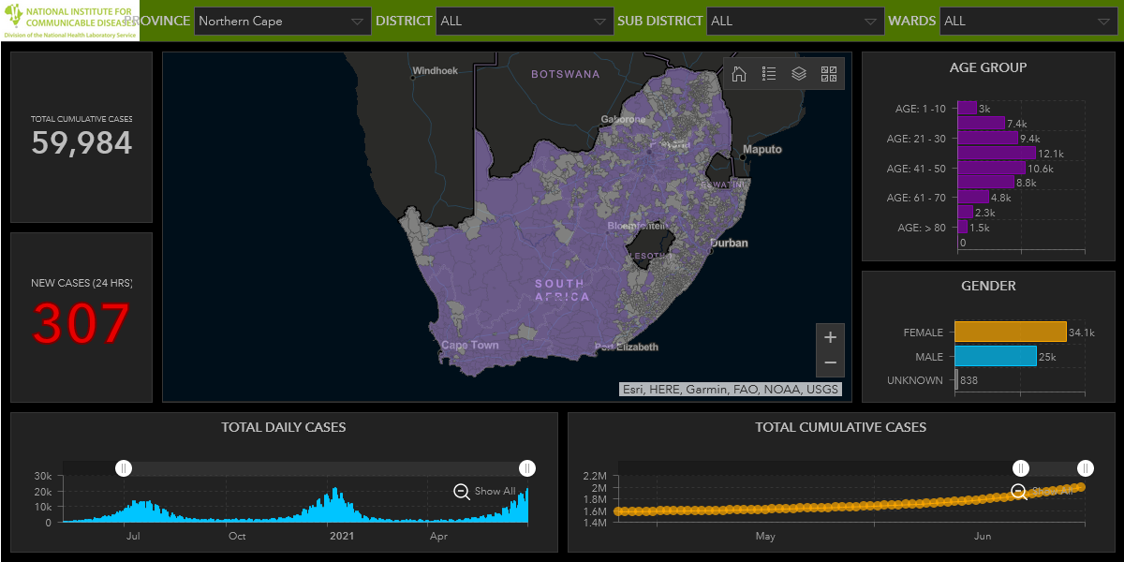
Task: Select the blue Male gender bar
Action: [995, 356]
